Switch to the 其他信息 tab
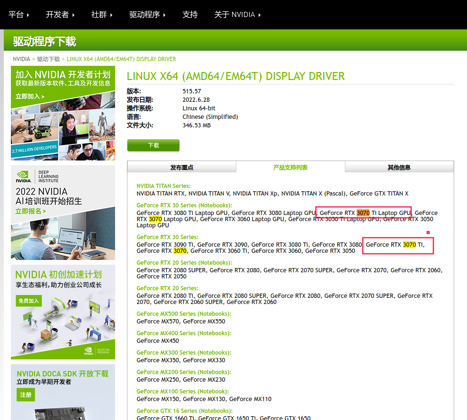 point(399,167)
